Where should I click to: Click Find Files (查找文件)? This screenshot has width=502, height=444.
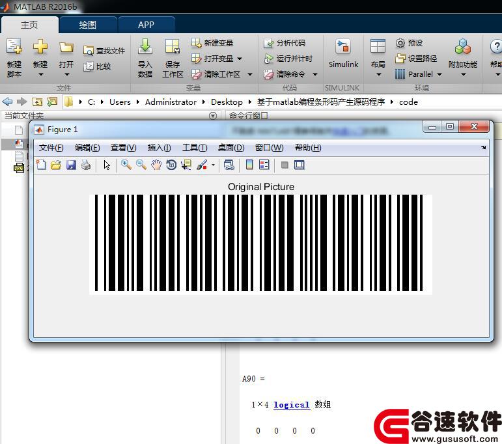coord(104,51)
